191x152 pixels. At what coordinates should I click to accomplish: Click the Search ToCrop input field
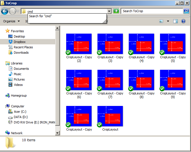[x=152, y=11]
